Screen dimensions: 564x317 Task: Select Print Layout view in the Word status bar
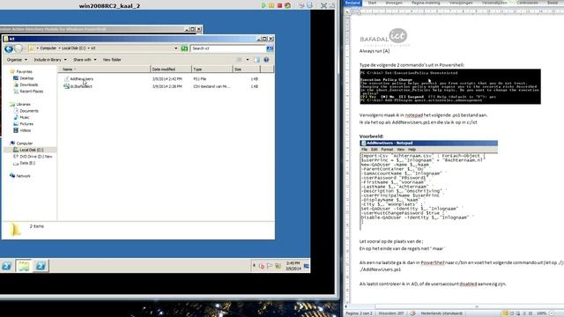(505, 313)
